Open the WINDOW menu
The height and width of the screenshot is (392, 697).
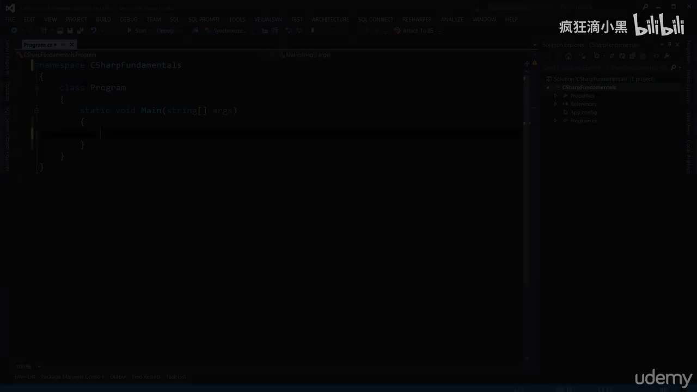(x=485, y=20)
